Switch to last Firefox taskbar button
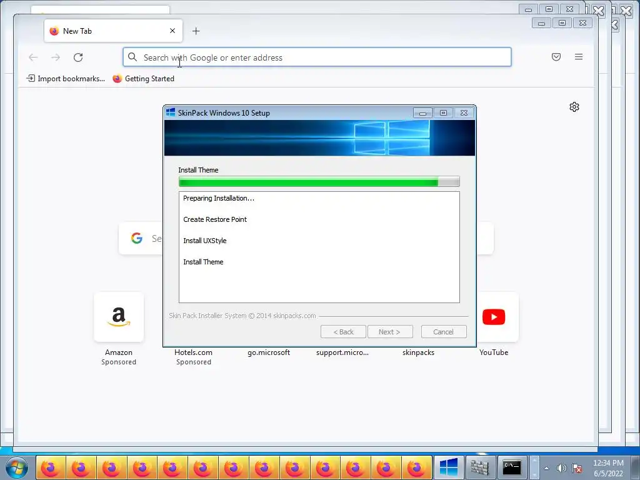Image resolution: width=640 pixels, height=480 pixels. coord(416,467)
